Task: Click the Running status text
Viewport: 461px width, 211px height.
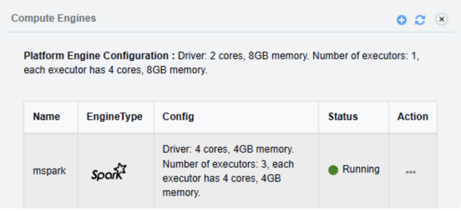Action: (x=361, y=169)
